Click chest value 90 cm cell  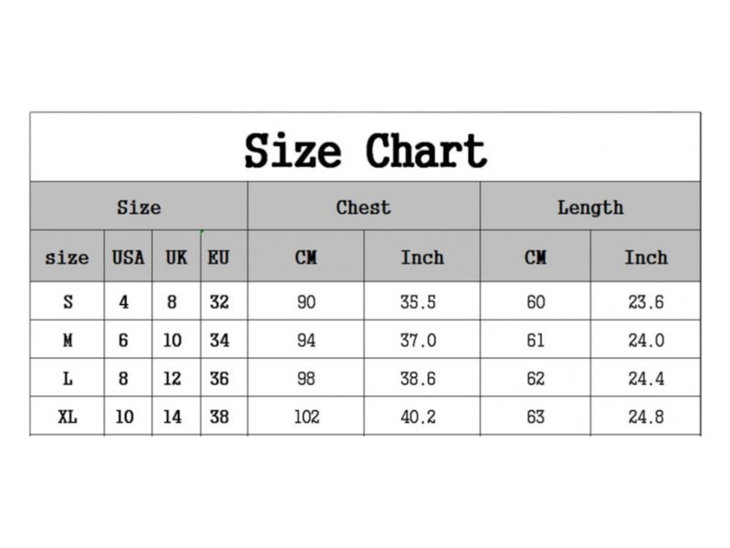306,301
